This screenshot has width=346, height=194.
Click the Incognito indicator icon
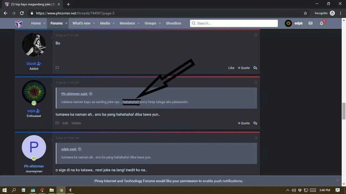(x=332, y=13)
